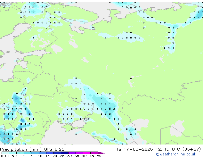The width and height of the screenshot is (203, 157).
Task: Select the 20–25 mm legend color swatch
Action: pyautogui.click(x=57, y=153)
